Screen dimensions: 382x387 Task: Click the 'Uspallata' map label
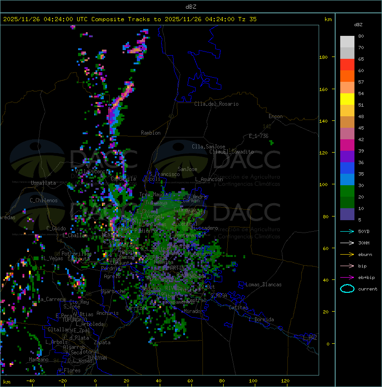click(x=43, y=183)
